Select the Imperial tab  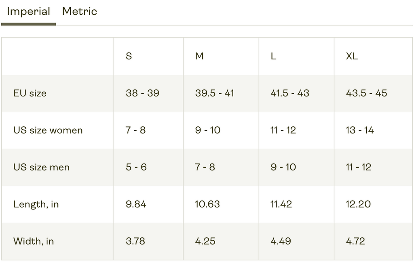28,11
